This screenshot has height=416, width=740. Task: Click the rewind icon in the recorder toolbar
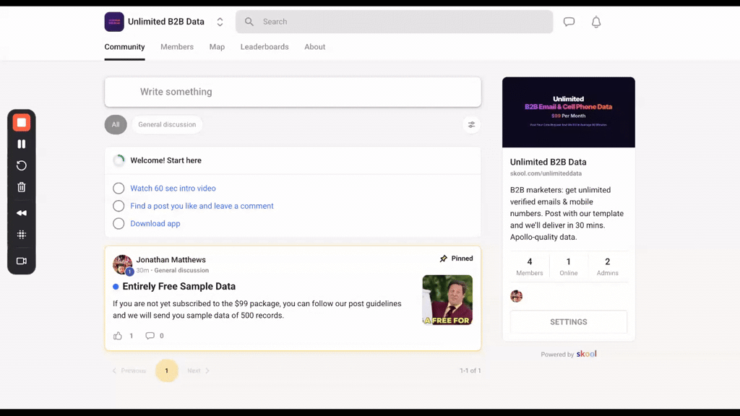[x=21, y=213]
